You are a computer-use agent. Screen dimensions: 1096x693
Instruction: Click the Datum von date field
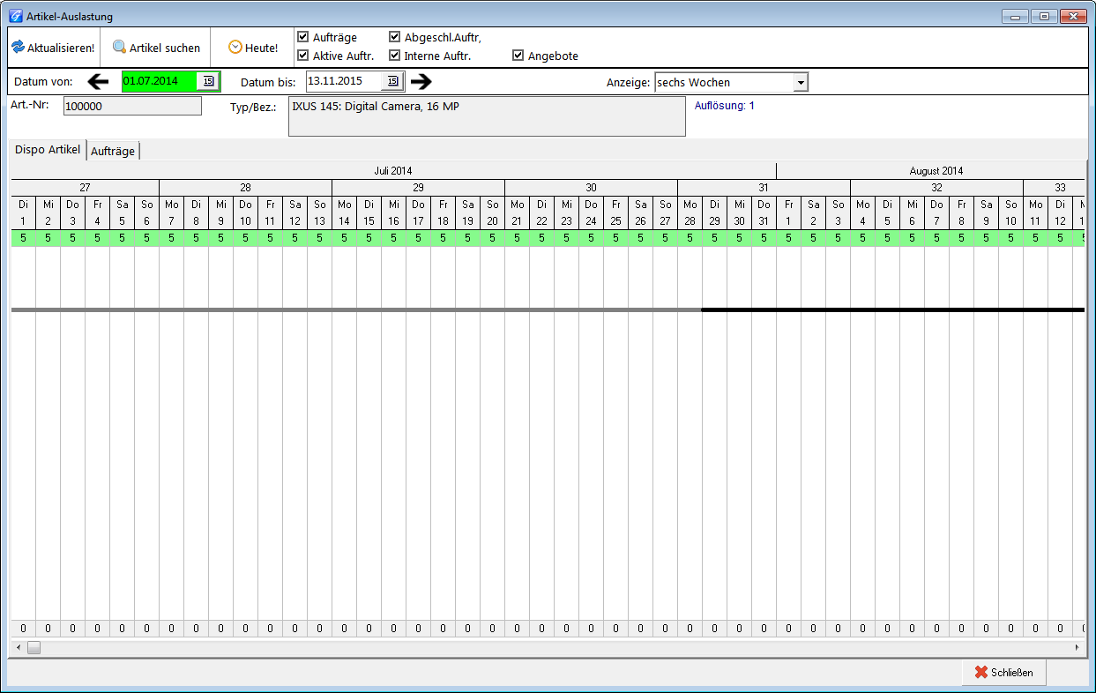coord(160,81)
